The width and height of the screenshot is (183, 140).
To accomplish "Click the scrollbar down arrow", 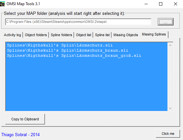I will point(170,108).
